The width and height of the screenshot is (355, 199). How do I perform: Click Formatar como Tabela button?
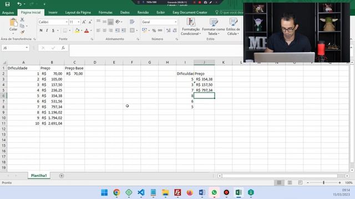point(214,27)
